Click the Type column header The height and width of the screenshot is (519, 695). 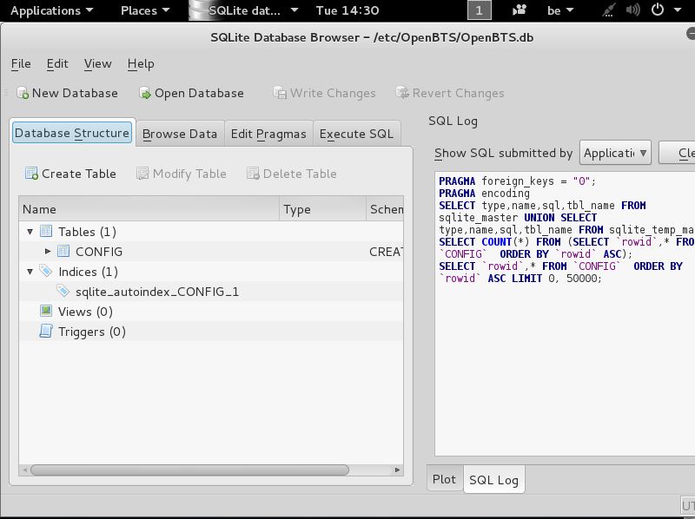tap(322, 209)
